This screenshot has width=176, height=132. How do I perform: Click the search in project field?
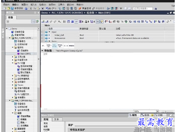point(143,9)
